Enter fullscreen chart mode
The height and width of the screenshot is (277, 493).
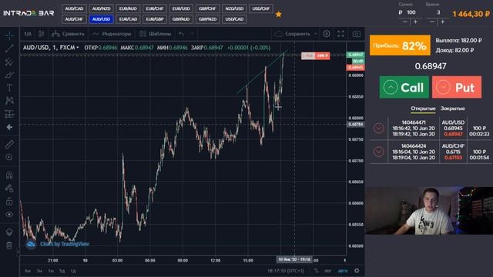click(340, 34)
